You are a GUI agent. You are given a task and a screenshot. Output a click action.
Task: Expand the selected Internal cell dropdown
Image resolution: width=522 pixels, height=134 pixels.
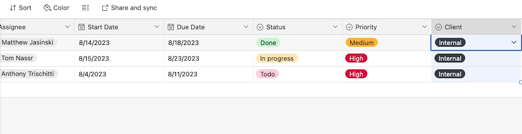[x=514, y=43]
